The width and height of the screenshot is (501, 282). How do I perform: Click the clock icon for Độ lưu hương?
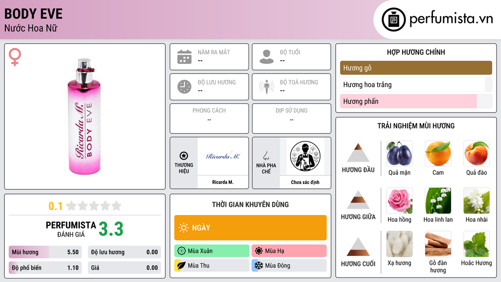184,87
